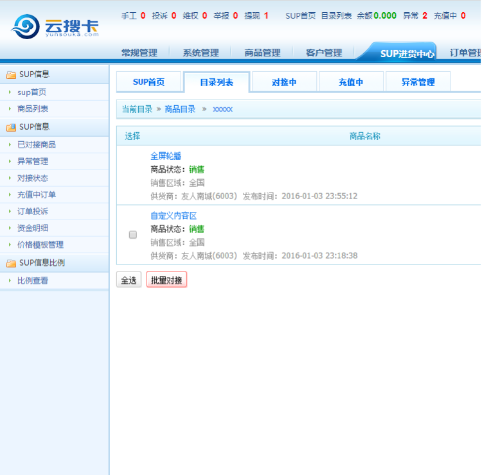482x475 pixels.
Task: Click the 批量对接 button
Action: pos(166,280)
